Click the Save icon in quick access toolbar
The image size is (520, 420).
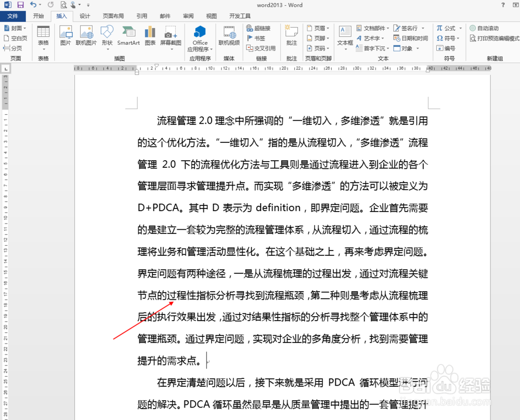pos(21,5)
